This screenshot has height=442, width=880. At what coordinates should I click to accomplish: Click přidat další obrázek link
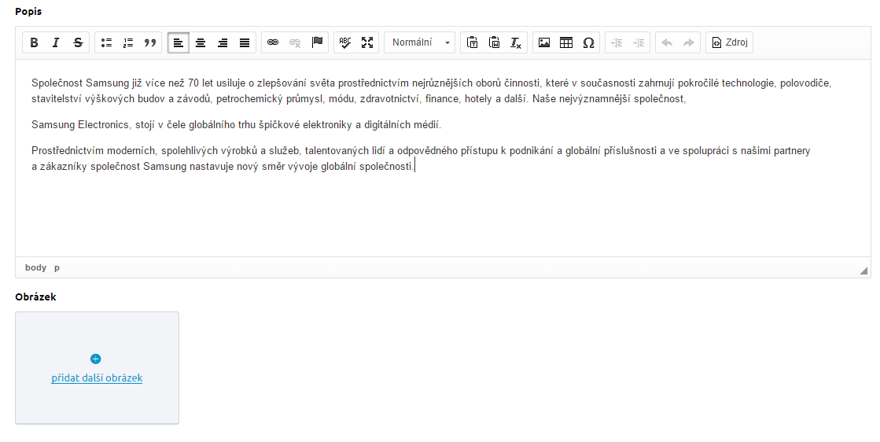pos(97,378)
